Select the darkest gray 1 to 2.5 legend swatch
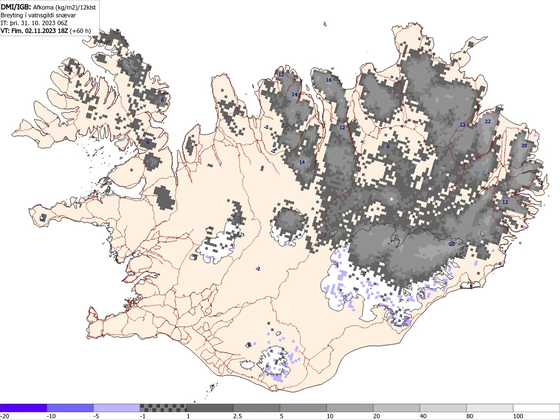This screenshot has width=560, height=420. tap(210, 408)
